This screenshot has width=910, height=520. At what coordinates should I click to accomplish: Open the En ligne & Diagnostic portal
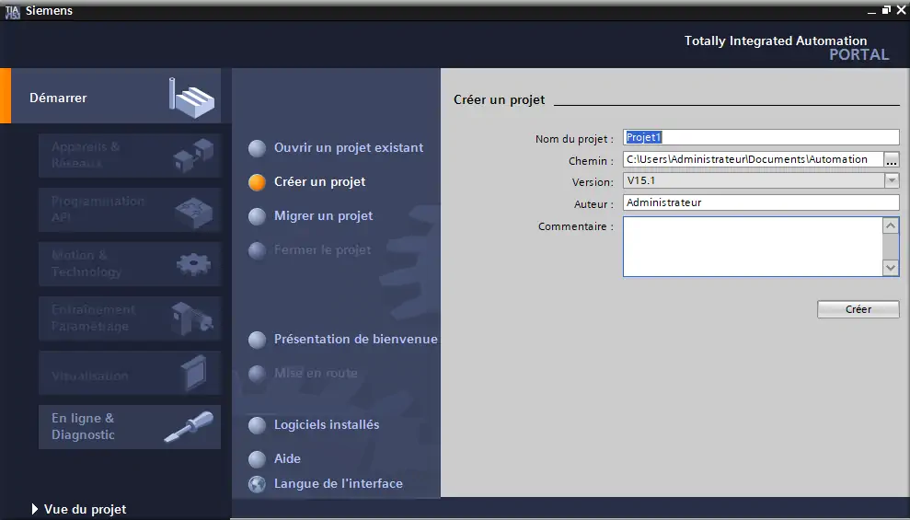point(130,427)
